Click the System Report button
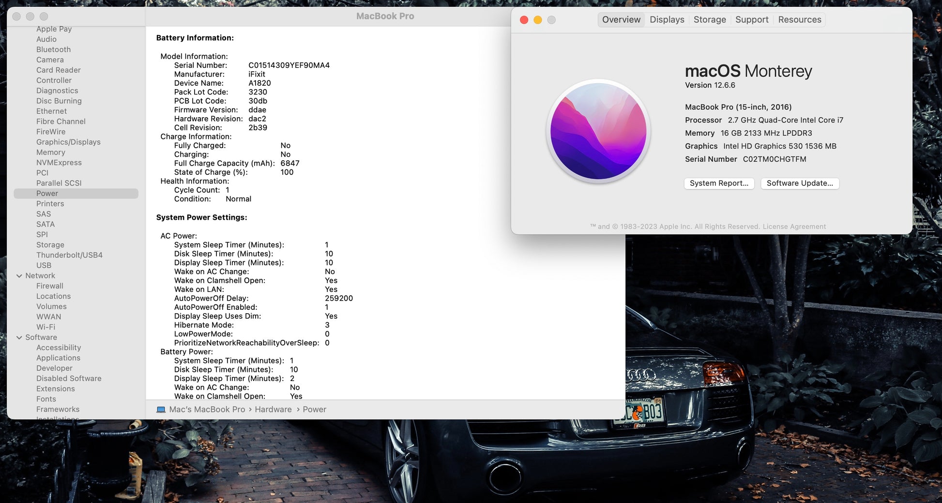The image size is (942, 503). (x=718, y=183)
